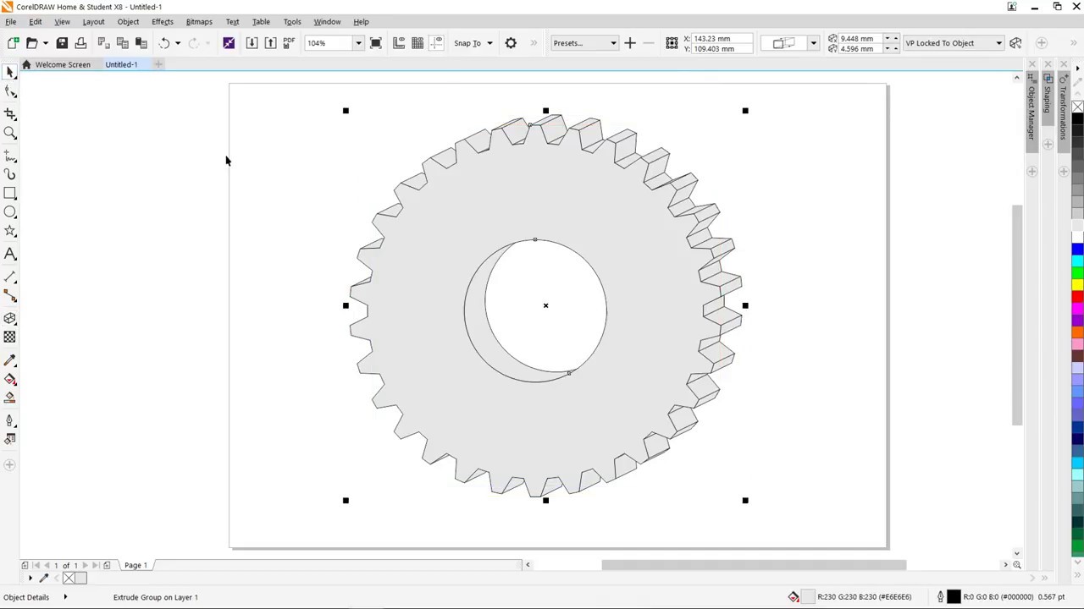Select the Polygon tool
This screenshot has width=1084, height=609.
coord(10,232)
